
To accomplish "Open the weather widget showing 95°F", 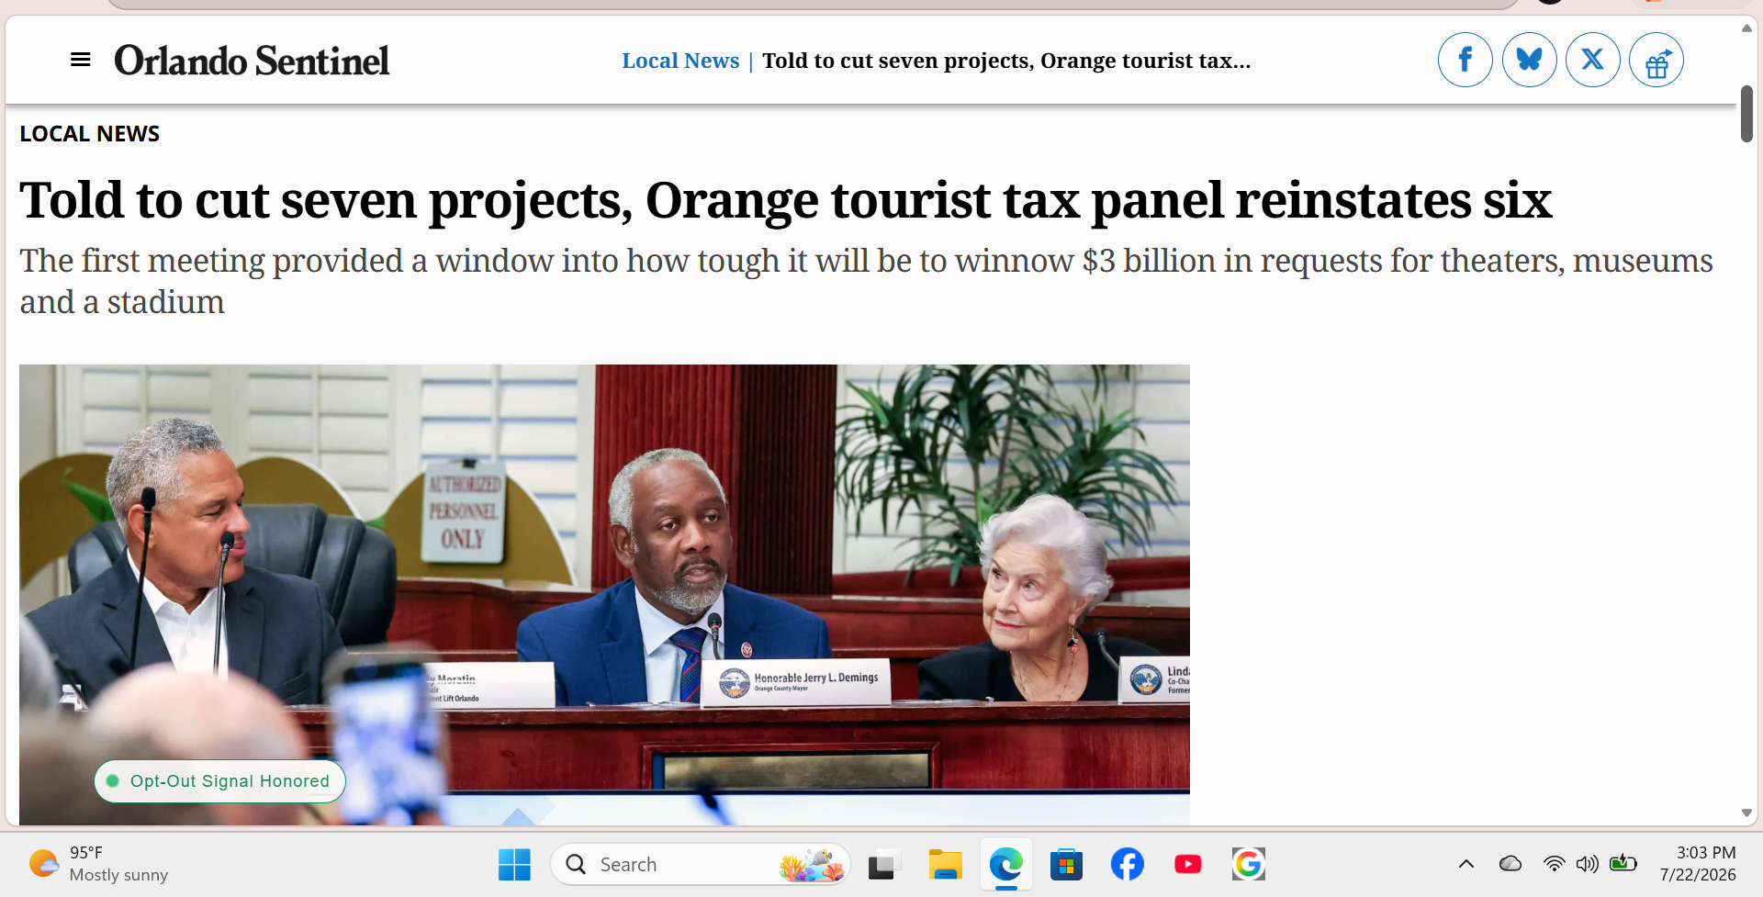I will coord(98,864).
